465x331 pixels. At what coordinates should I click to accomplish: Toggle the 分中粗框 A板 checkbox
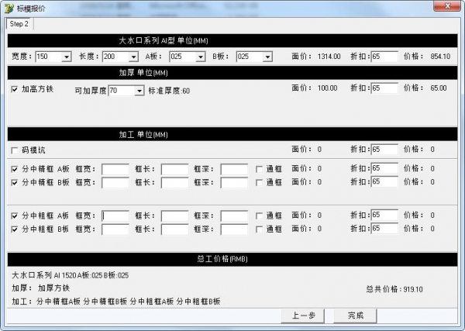(x=14, y=215)
